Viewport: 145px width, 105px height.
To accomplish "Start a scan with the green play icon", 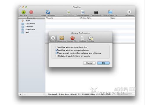I will (23, 12).
